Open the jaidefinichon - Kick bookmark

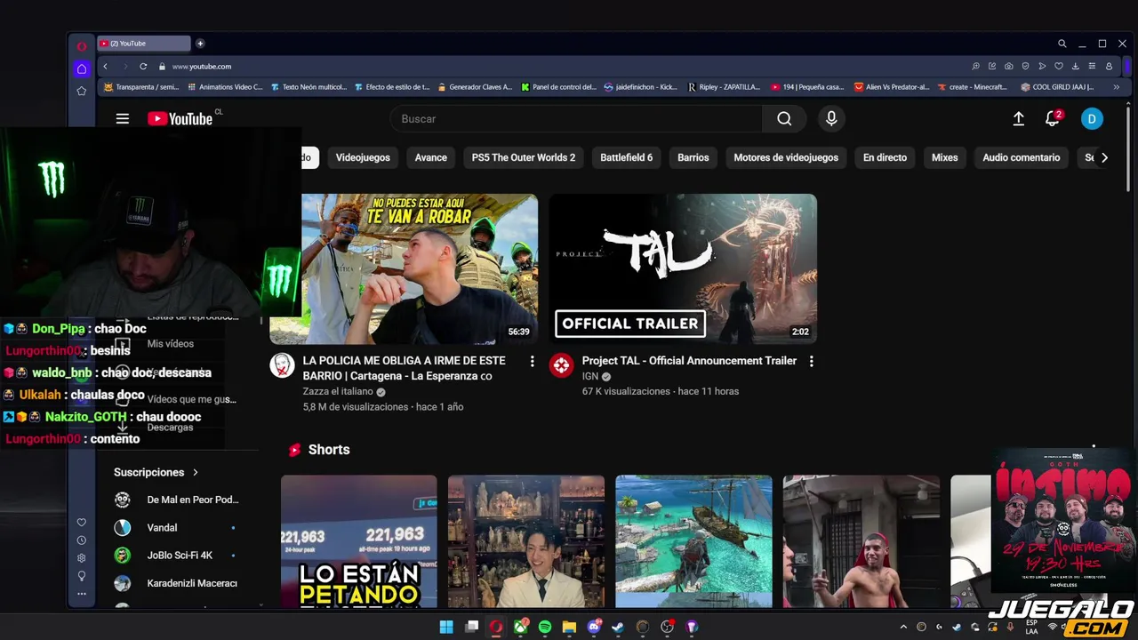tap(640, 87)
